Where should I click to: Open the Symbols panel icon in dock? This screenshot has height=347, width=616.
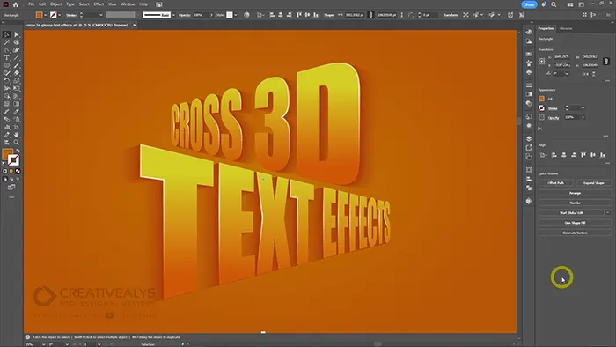529,72
